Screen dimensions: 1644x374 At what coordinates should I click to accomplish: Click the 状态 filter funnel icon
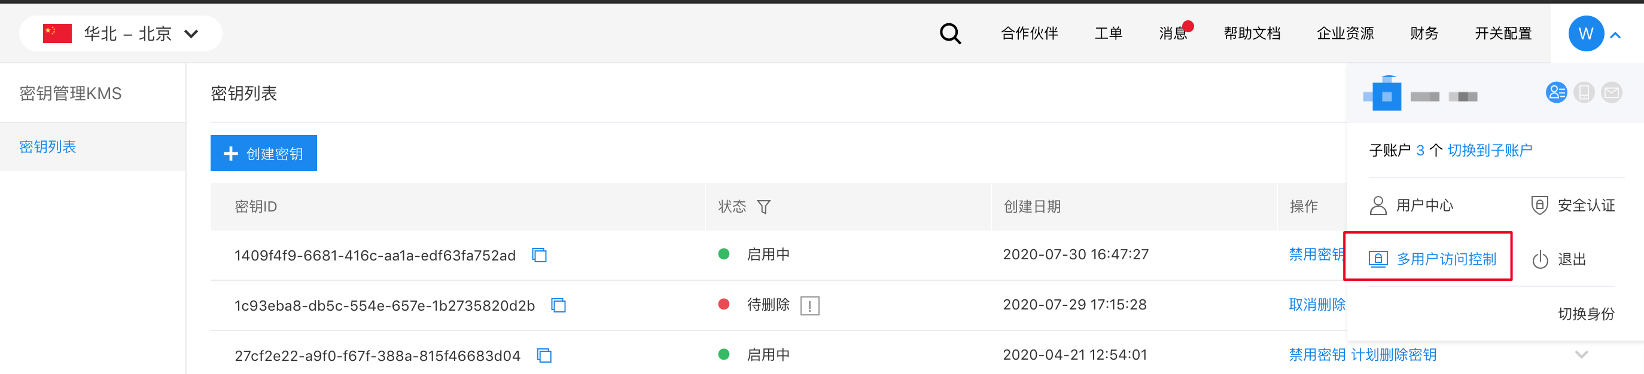click(x=763, y=207)
